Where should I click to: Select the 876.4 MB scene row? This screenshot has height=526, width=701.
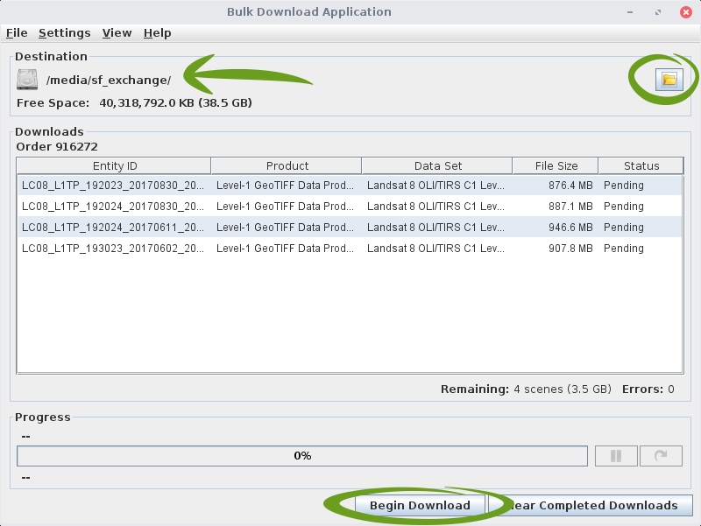tap(350, 186)
